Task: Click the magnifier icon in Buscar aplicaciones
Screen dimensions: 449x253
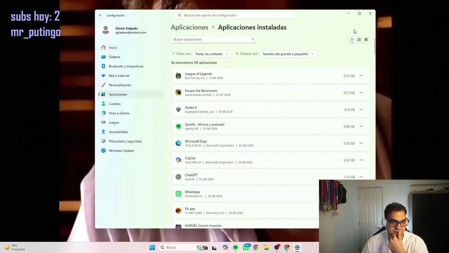Action: pyautogui.click(x=253, y=39)
